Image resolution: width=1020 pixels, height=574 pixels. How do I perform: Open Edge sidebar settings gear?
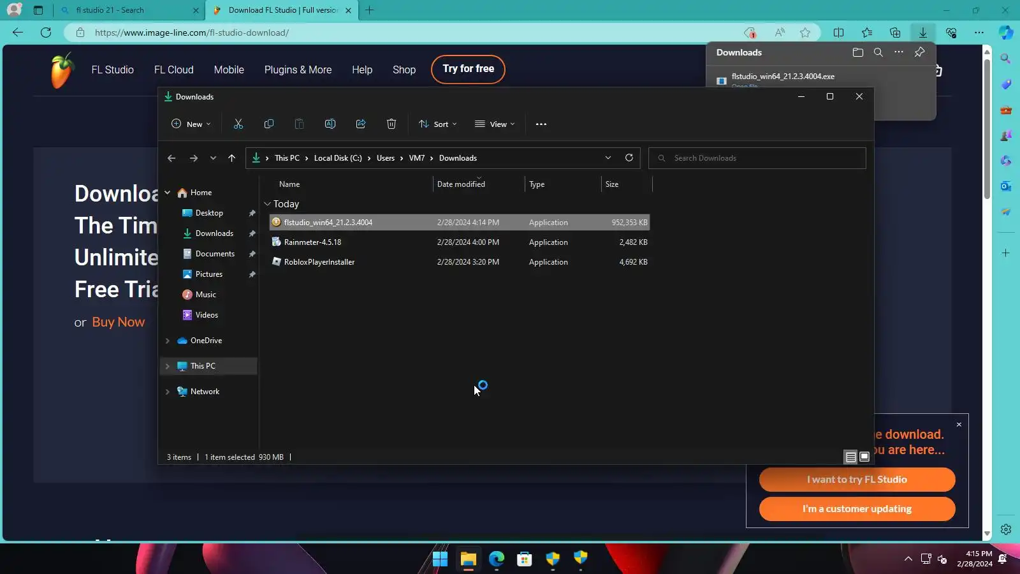[1006, 529]
